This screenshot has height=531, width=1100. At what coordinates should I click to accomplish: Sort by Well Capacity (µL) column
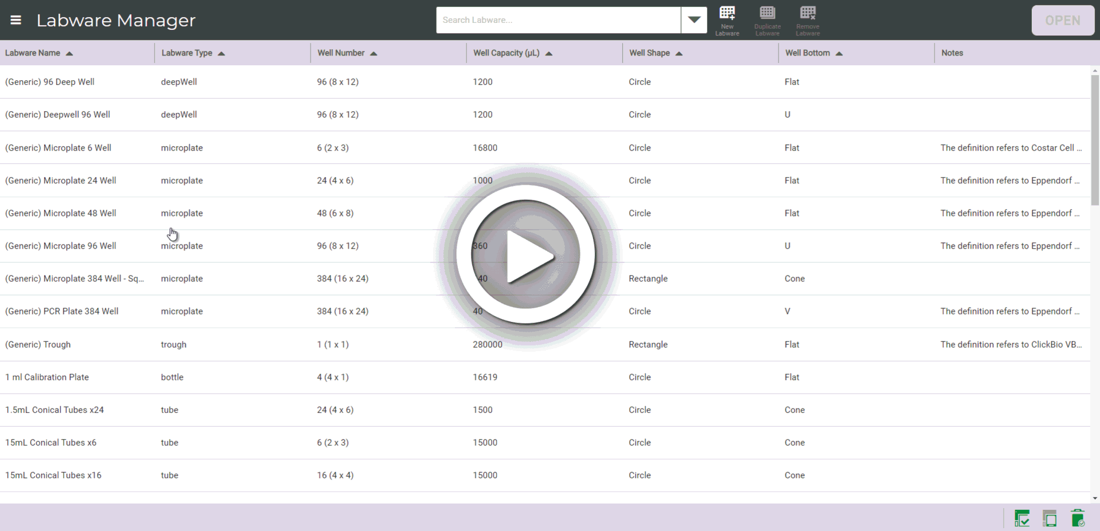pyautogui.click(x=506, y=53)
